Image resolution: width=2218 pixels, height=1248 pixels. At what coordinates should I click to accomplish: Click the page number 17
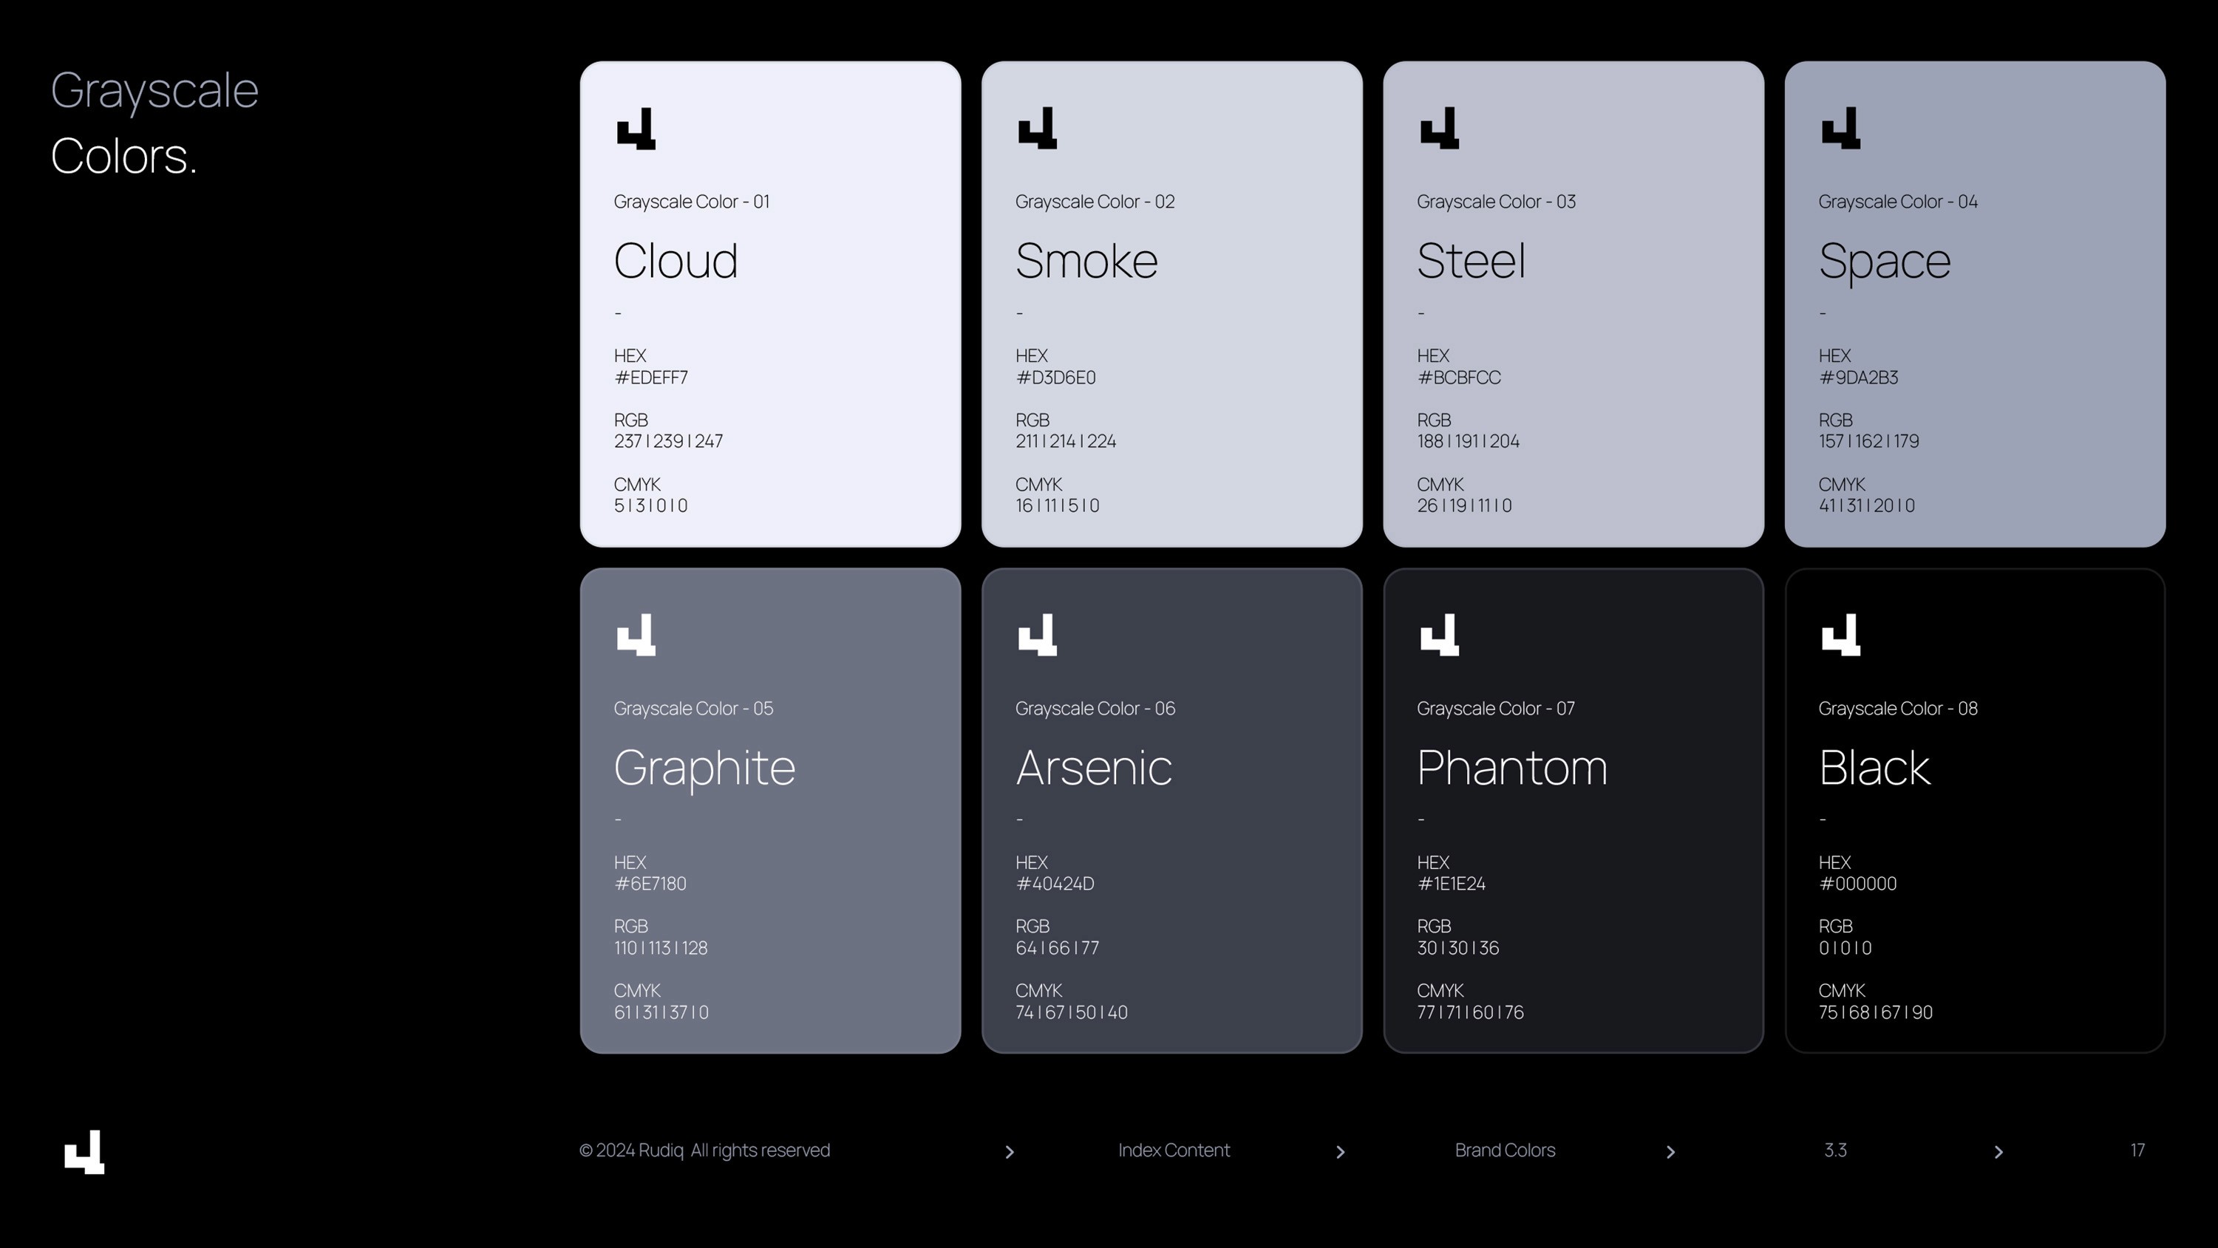coord(2137,1150)
